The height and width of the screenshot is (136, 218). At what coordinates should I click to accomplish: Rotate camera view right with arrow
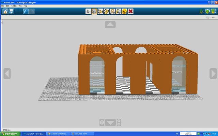(x=213, y=73)
